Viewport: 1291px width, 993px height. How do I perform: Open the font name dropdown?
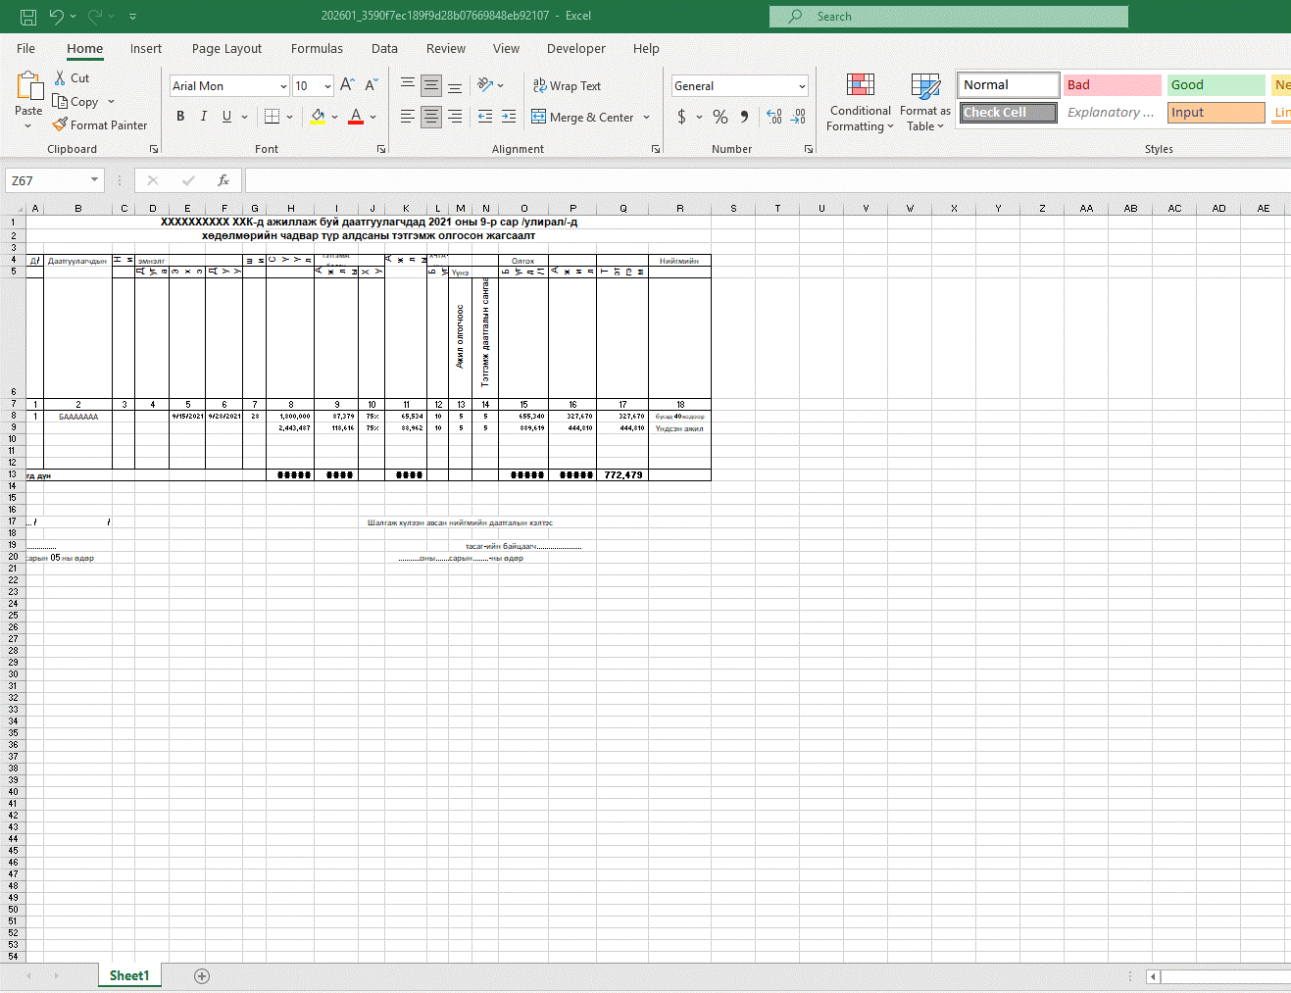tap(283, 86)
